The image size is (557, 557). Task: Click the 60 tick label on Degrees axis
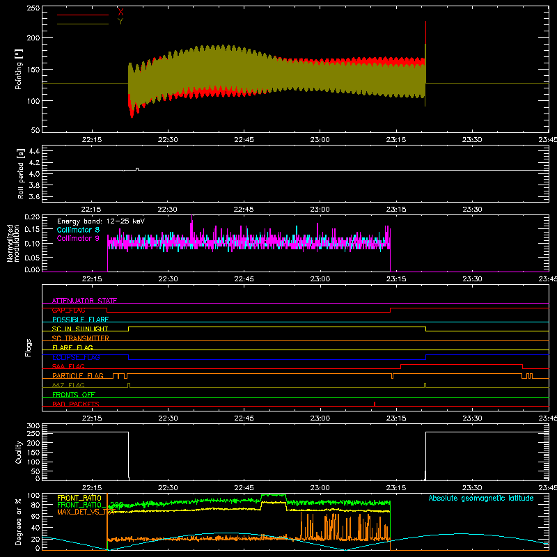(36, 516)
